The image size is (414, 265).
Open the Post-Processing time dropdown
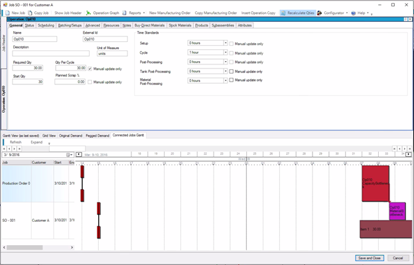[x=226, y=62]
